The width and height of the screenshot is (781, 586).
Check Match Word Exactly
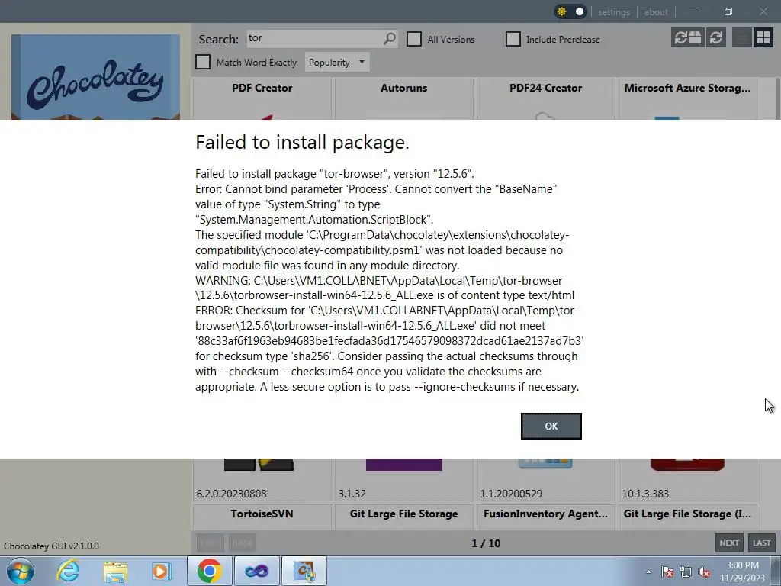click(203, 63)
